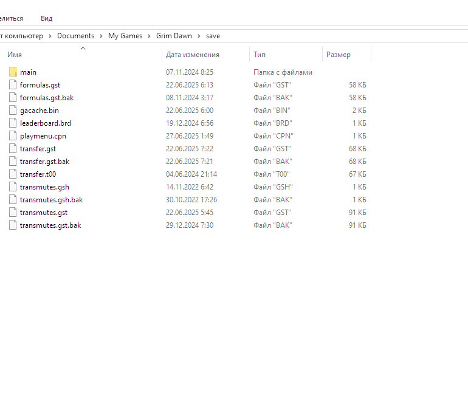Click file name transfer.gst.bak

45,162
